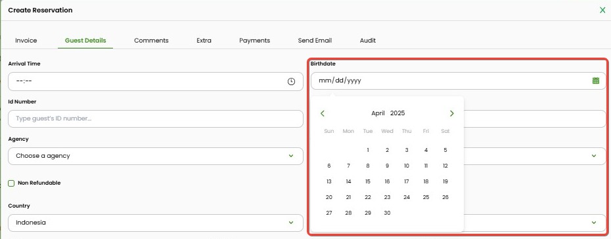The width and height of the screenshot is (611, 239).
Task: Choose day 18 in the calendar
Action: pos(426,181)
